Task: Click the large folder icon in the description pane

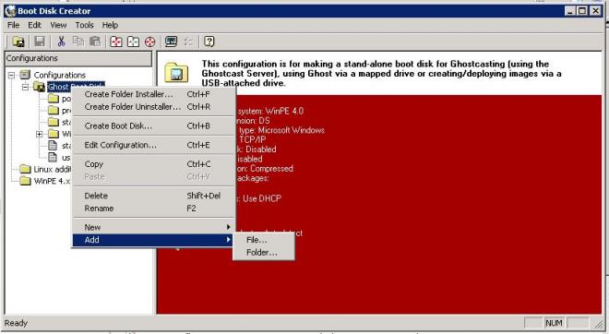Action: (176, 72)
